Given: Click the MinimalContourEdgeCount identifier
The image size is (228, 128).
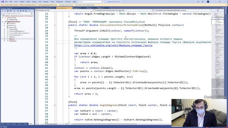Looking at the screenshot, I should [133, 57].
